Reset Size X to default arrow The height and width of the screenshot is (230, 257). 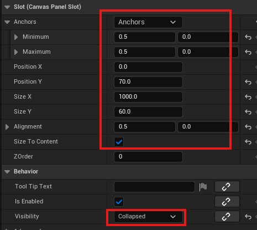[248, 97]
